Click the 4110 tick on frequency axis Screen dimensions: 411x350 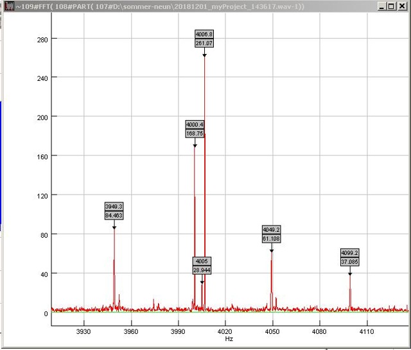pos(366,331)
